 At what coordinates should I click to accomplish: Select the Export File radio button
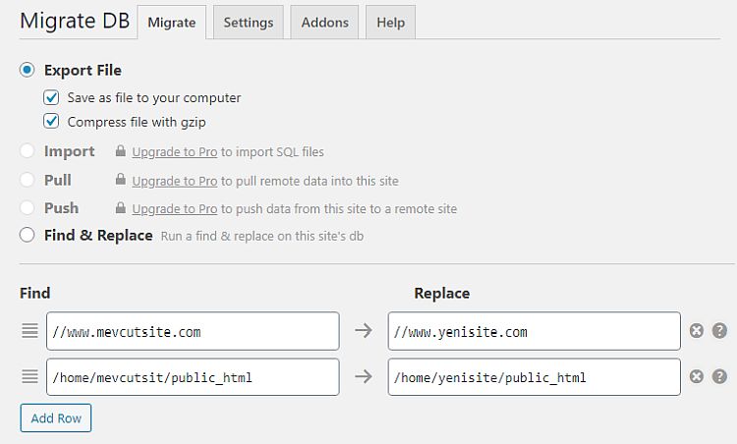(28, 70)
